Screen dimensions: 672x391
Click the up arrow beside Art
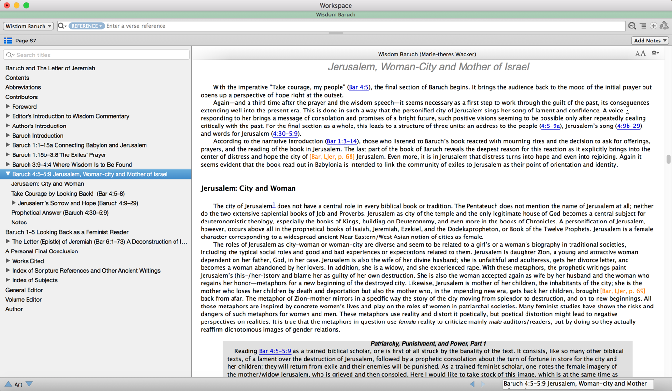click(8, 384)
